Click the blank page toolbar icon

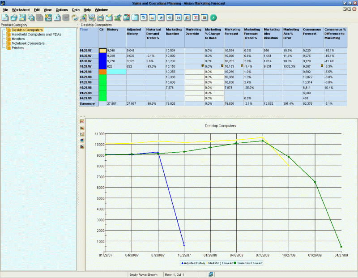coord(135,17)
